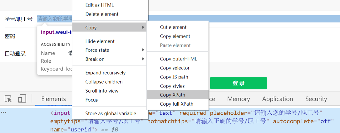Open the Elements tab
Viewport: 340px width, 133px height.
tap(54, 99)
